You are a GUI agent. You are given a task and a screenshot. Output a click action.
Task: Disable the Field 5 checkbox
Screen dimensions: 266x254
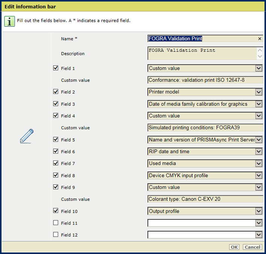point(56,139)
